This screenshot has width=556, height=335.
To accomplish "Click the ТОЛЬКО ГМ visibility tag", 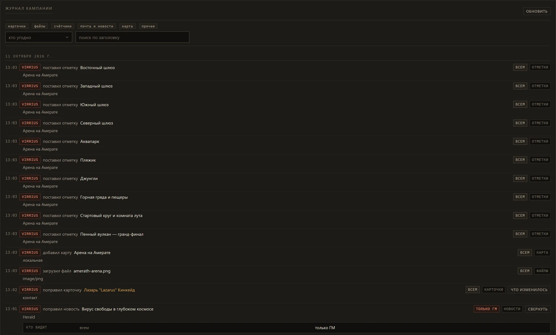I will (486, 309).
